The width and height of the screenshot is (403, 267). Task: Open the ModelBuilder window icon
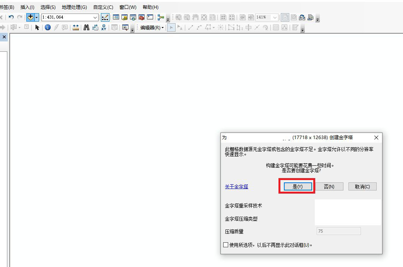click(161, 17)
